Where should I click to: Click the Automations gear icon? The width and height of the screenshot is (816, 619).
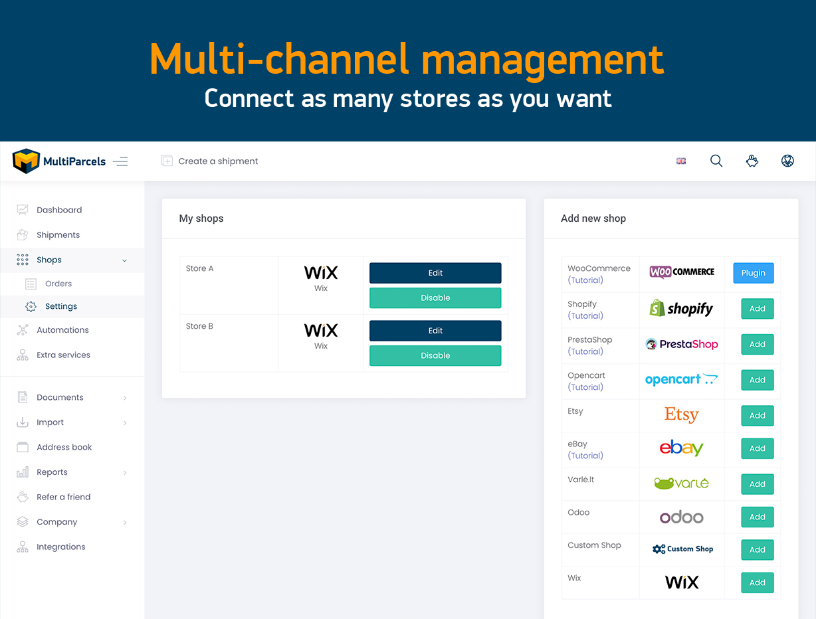click(x=22, y=329)
